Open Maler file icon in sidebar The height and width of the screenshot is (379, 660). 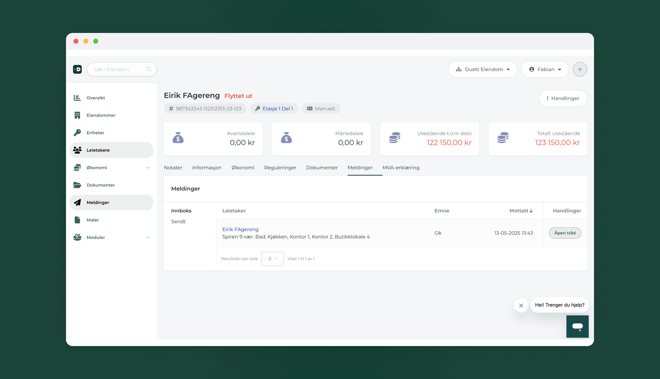(x=77, y=220)
